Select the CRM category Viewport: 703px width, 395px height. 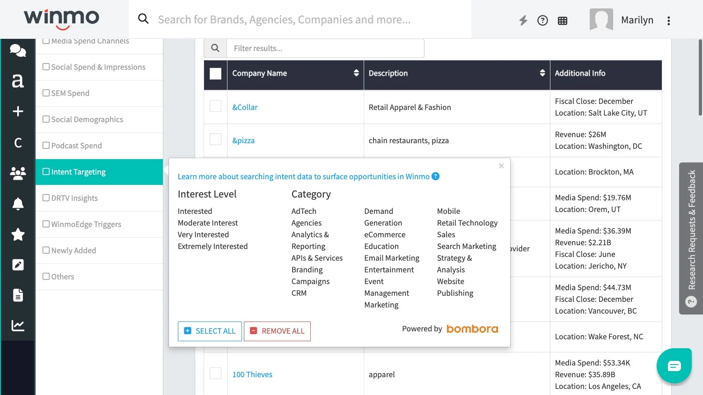[x=299, y=293]
